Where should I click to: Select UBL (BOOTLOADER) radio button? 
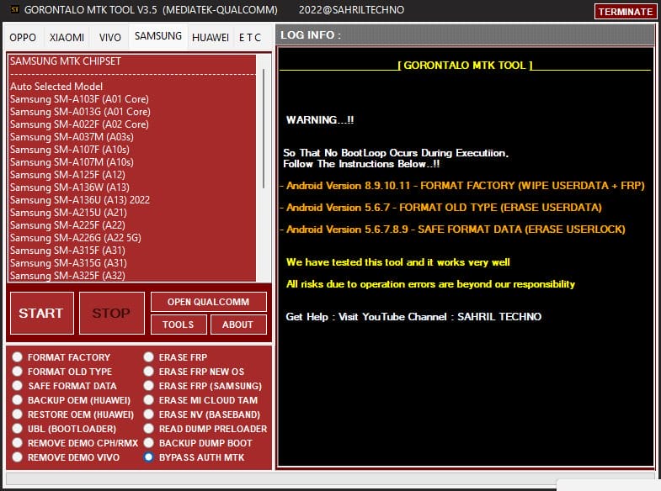click(x=64, y=429)
